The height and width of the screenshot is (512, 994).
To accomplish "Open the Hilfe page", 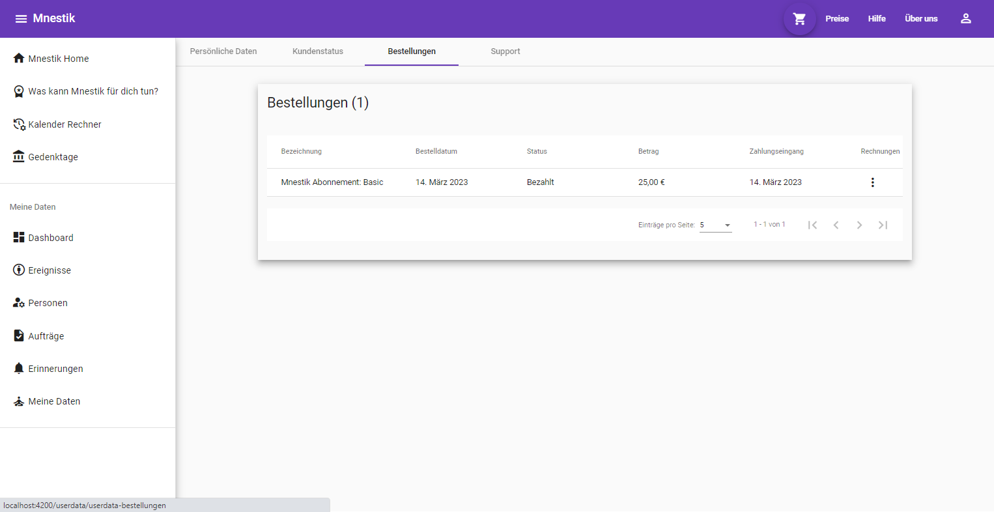I will click(x=877, y=19).
